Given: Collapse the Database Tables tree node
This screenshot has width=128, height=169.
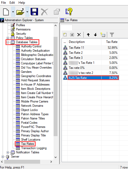Looking at the screenshot, I should (x=8, y=42).
